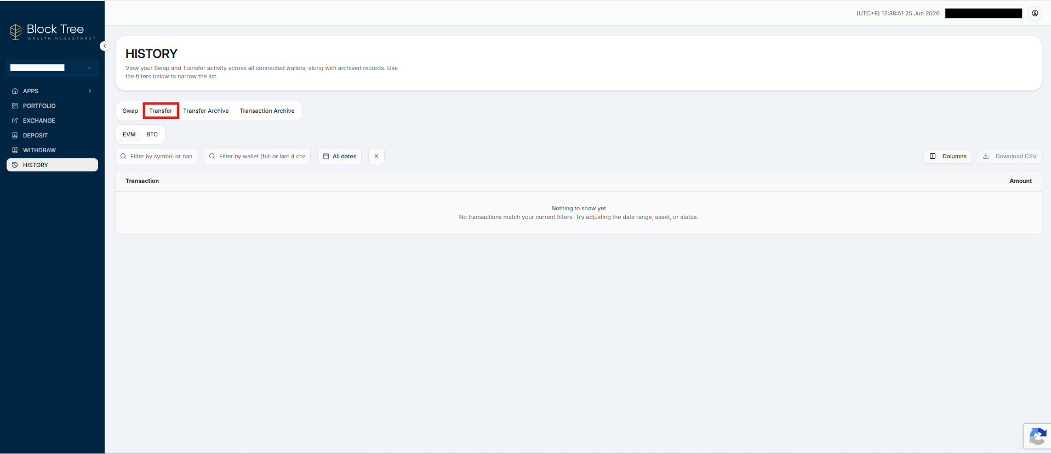Open the Transaction Archive tab

click(267, 111)
